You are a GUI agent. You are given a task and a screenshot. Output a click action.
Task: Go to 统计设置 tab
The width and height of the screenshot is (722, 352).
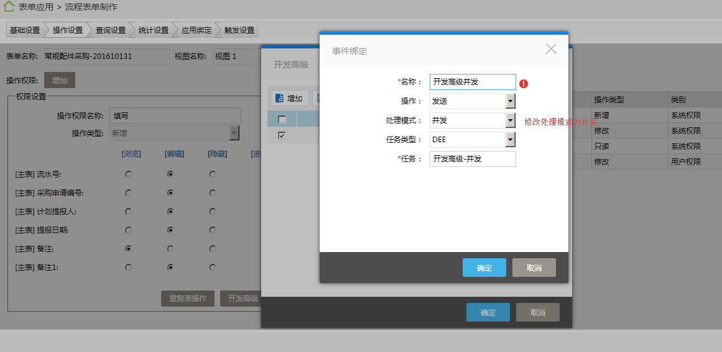[153, 30]
